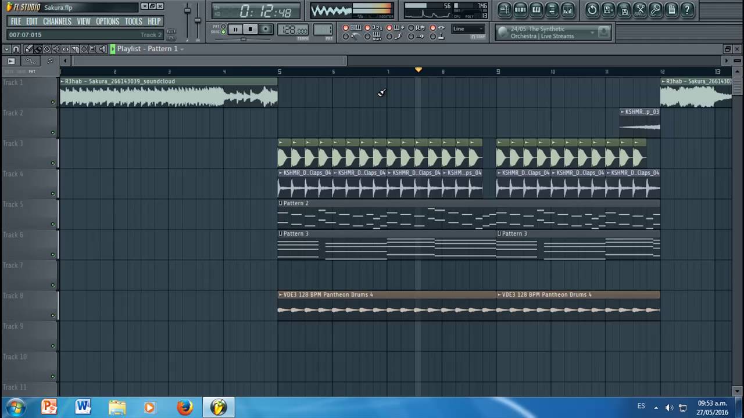Select the Mute tool in playlist
The width and height of the screenshot is (744, 418).
pos(56,49)
